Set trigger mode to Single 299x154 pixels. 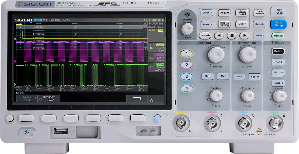(278, 83)
